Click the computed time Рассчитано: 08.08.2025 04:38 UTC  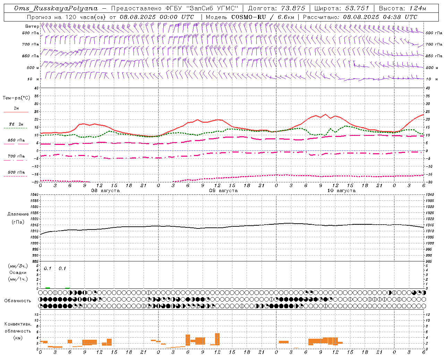(360, 17)
